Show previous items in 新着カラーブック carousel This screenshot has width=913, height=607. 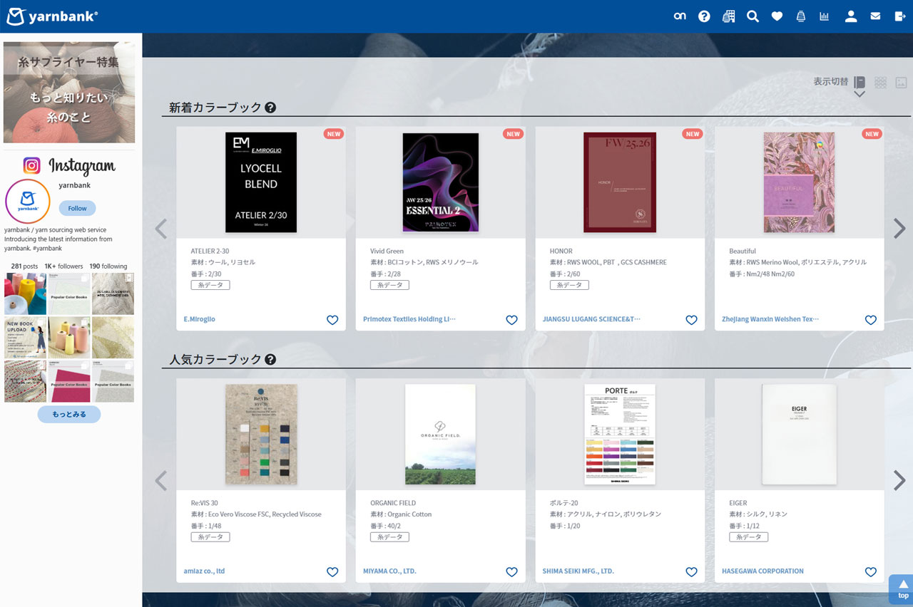coord(161,229)
